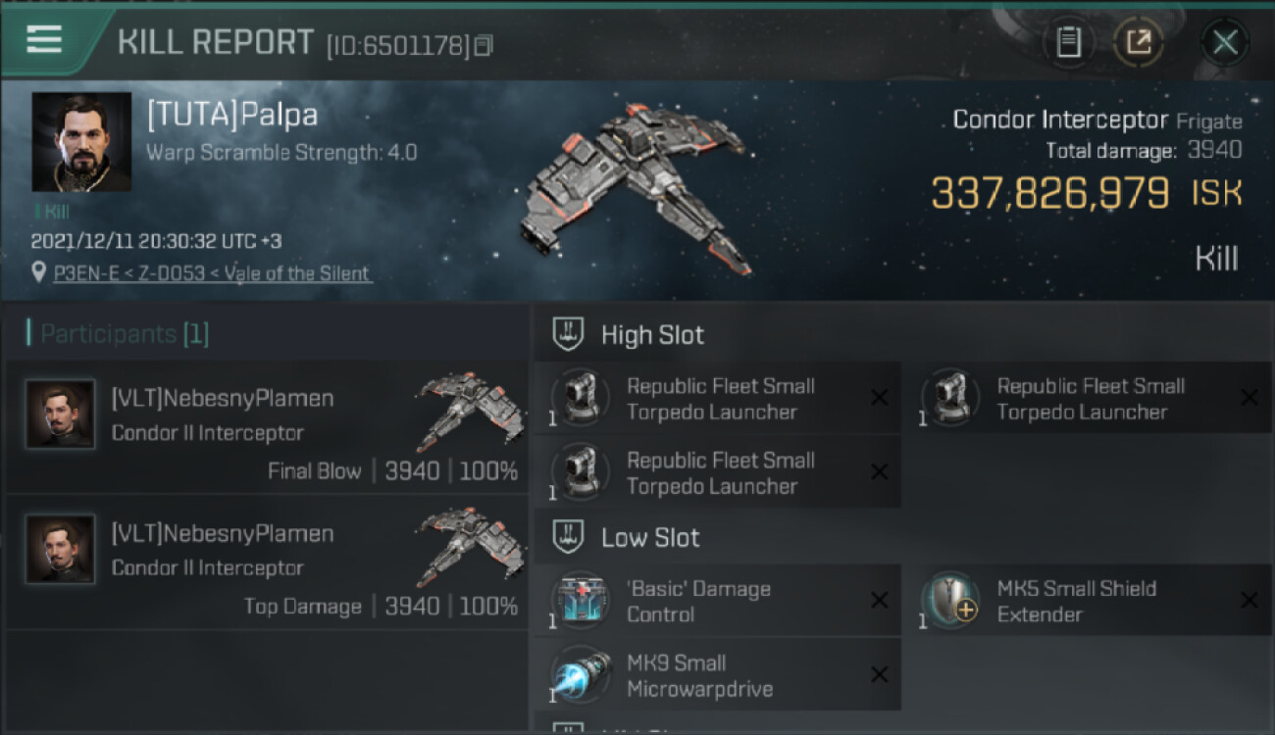Select NebesnyPlamen Final Blow portrait

pyautogui.click(x=61, y=415)
